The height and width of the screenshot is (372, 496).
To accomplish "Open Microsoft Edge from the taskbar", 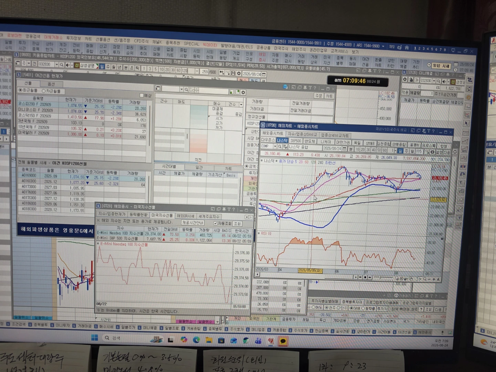I will point(196,340).
